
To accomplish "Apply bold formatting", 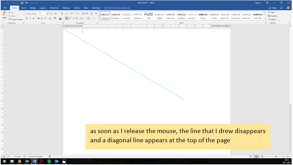I will coord(27,18).
